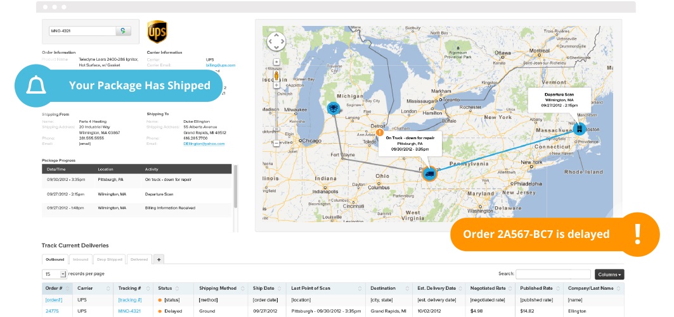Click the table Search input field

pos(554,274)
